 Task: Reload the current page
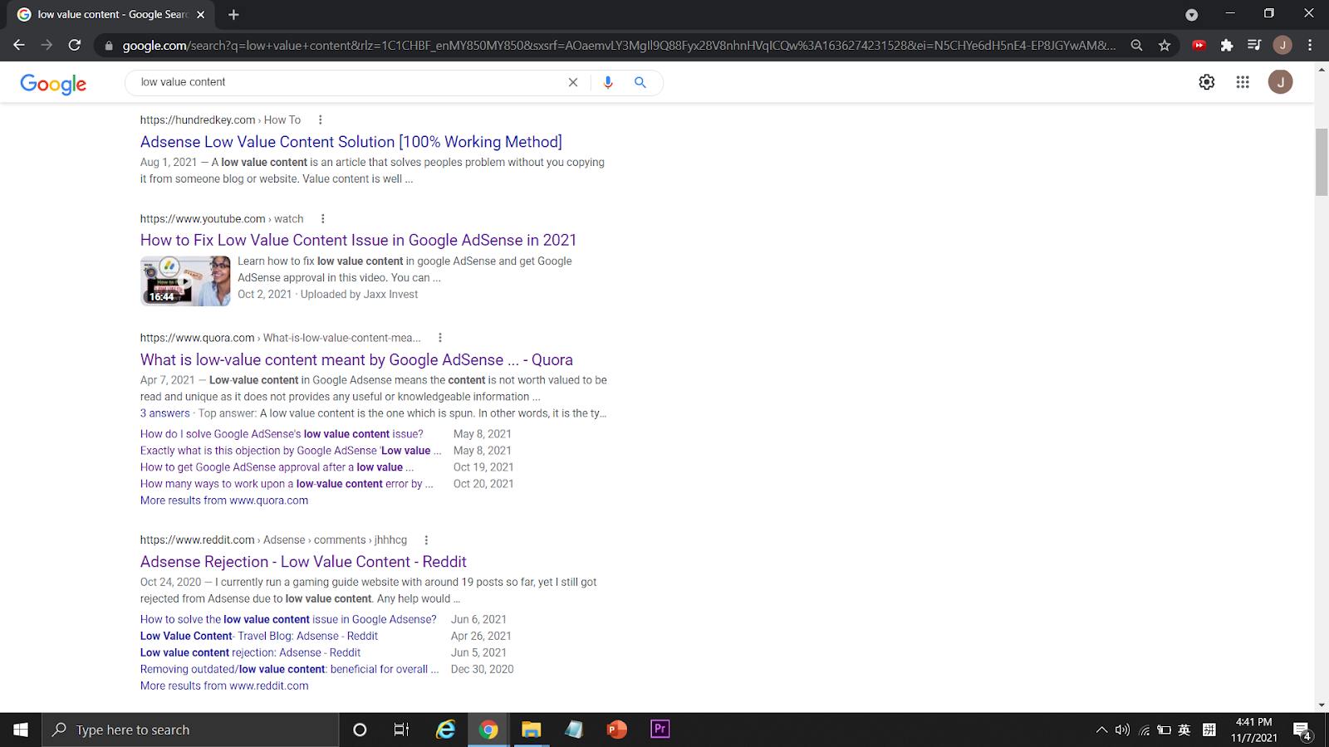click(75, 45)
